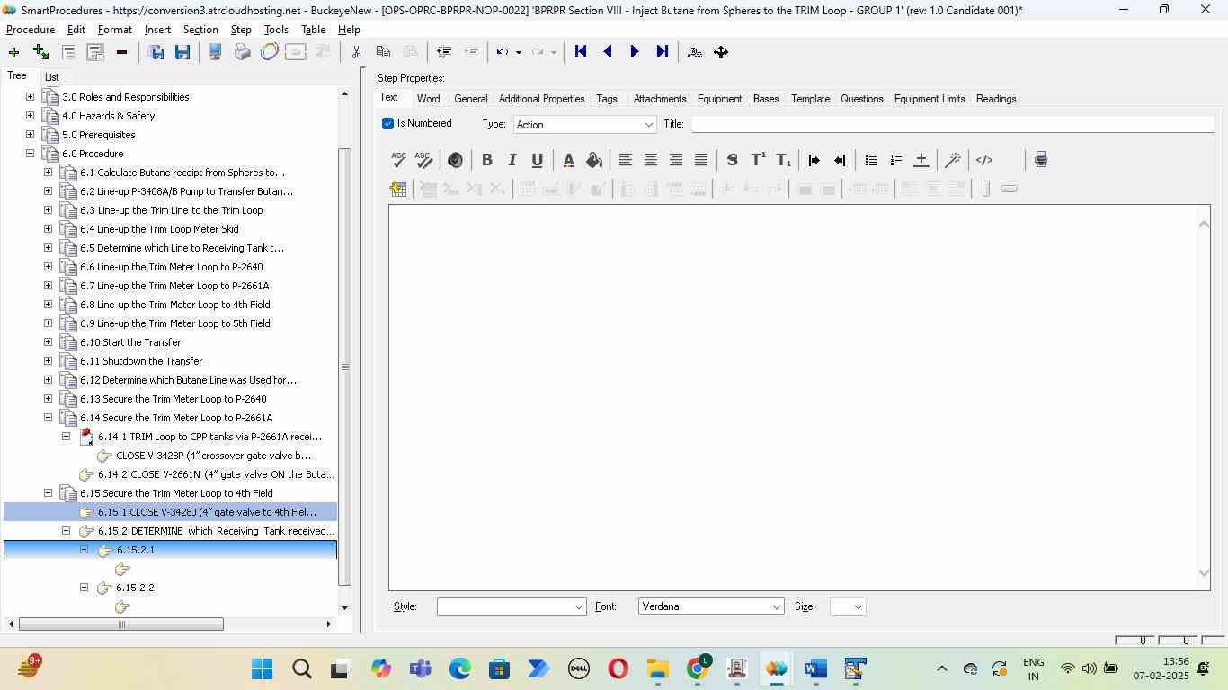Click the Windows Start button
The width and height of the screenshot is (1228, 690).
tap(262, 669)
